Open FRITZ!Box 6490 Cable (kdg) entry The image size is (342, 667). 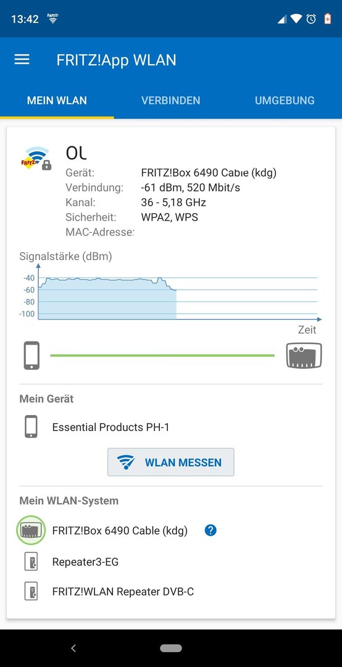(120, 531)
